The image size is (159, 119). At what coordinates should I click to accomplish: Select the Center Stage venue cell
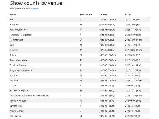coord(16,106)
